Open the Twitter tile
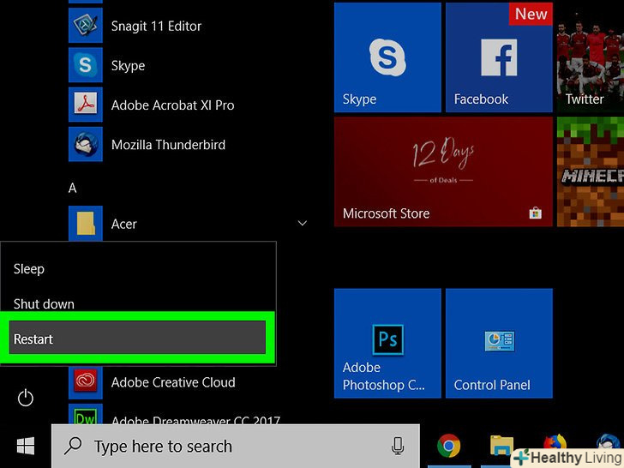 591,57
